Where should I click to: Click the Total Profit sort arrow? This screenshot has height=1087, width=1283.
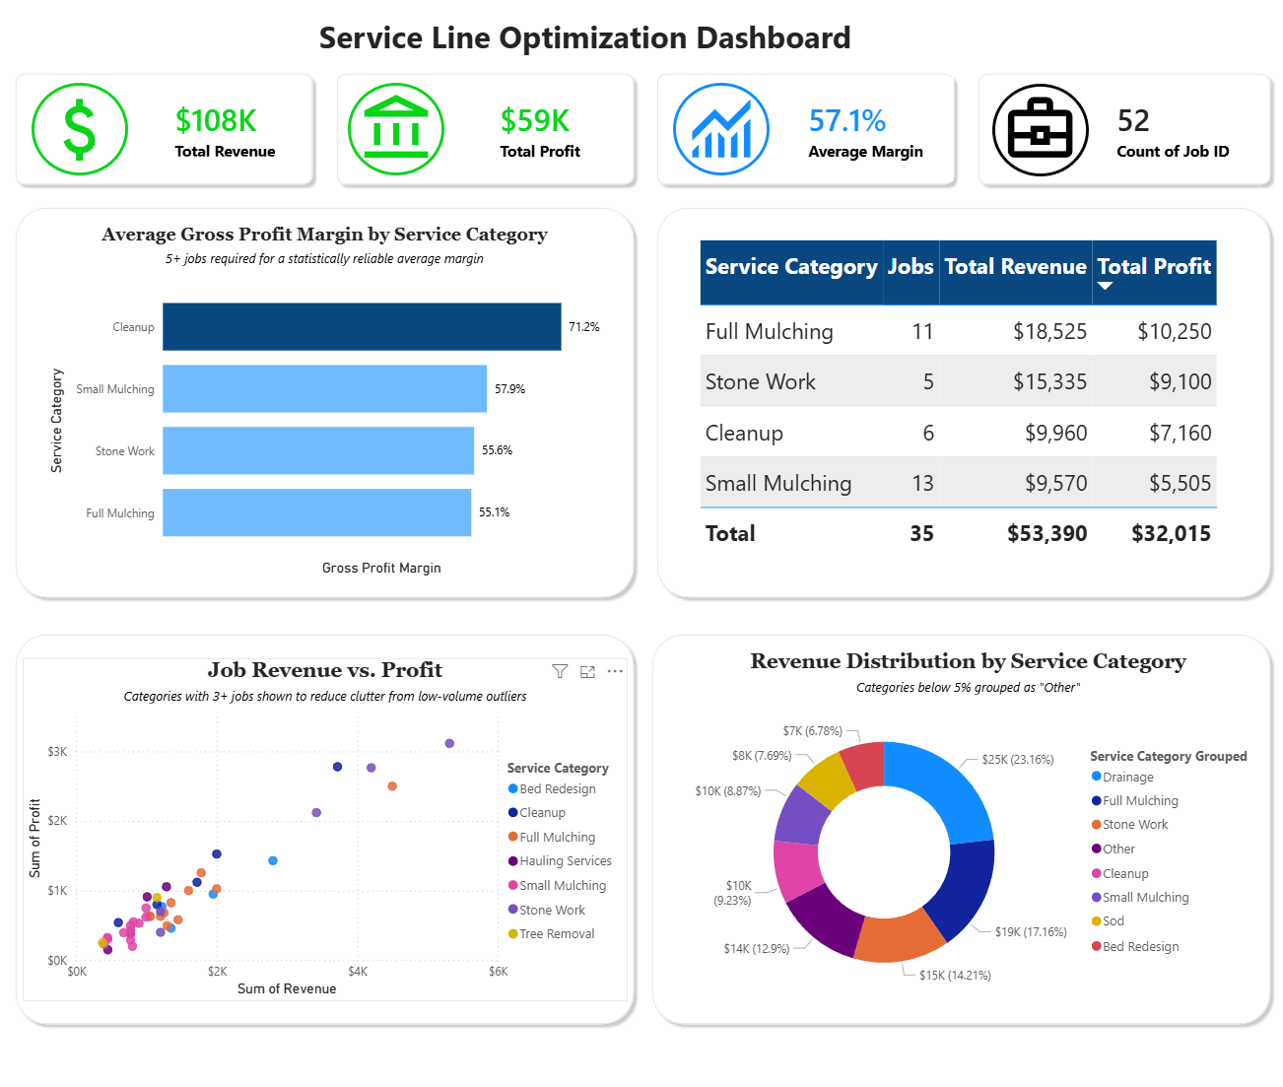pos(1105,286)
